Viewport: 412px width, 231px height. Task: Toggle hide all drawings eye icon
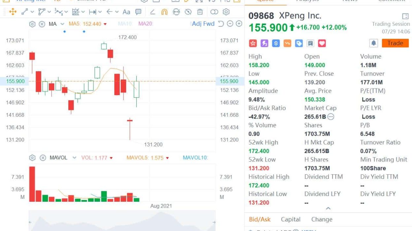tap(188, 12)
